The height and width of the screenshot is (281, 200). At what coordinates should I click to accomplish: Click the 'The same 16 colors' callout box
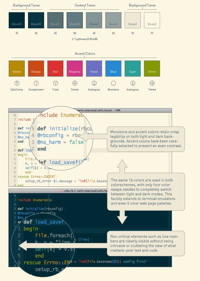pos(146,192)
